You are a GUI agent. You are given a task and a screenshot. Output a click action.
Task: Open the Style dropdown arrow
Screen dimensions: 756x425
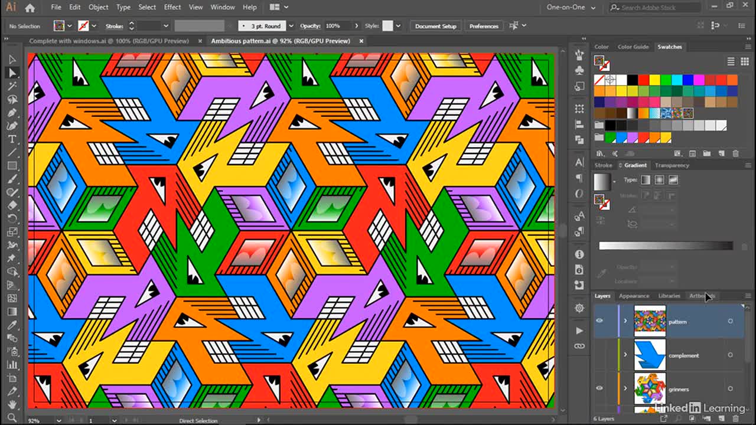(x=399, y=26)
